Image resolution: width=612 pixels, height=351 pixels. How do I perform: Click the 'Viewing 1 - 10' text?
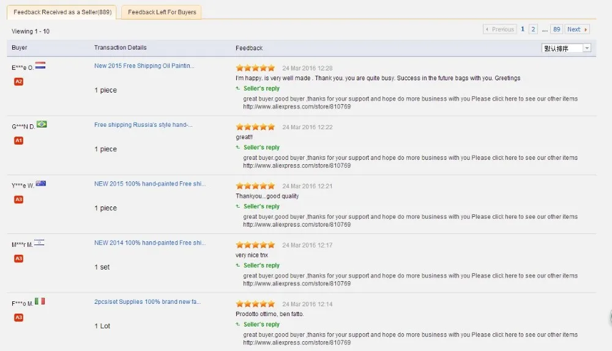point(31,31)
